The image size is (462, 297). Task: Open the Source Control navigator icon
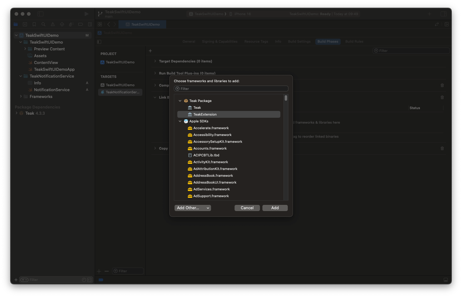click(25, 24)
